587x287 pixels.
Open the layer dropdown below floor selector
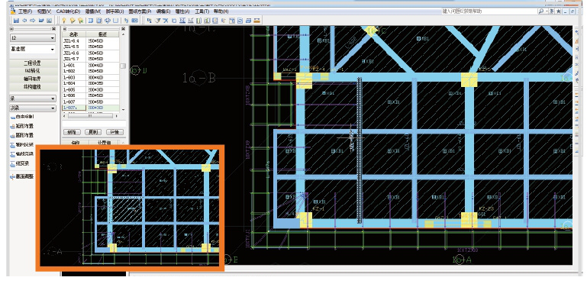33,49
